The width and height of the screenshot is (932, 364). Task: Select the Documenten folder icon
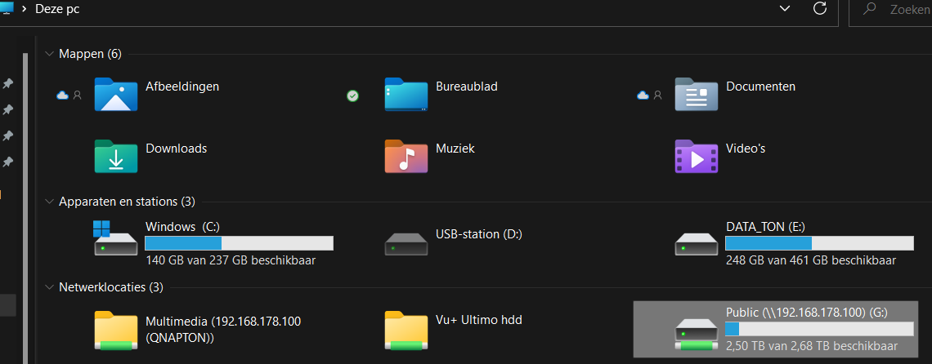click(x=696, y=95)
